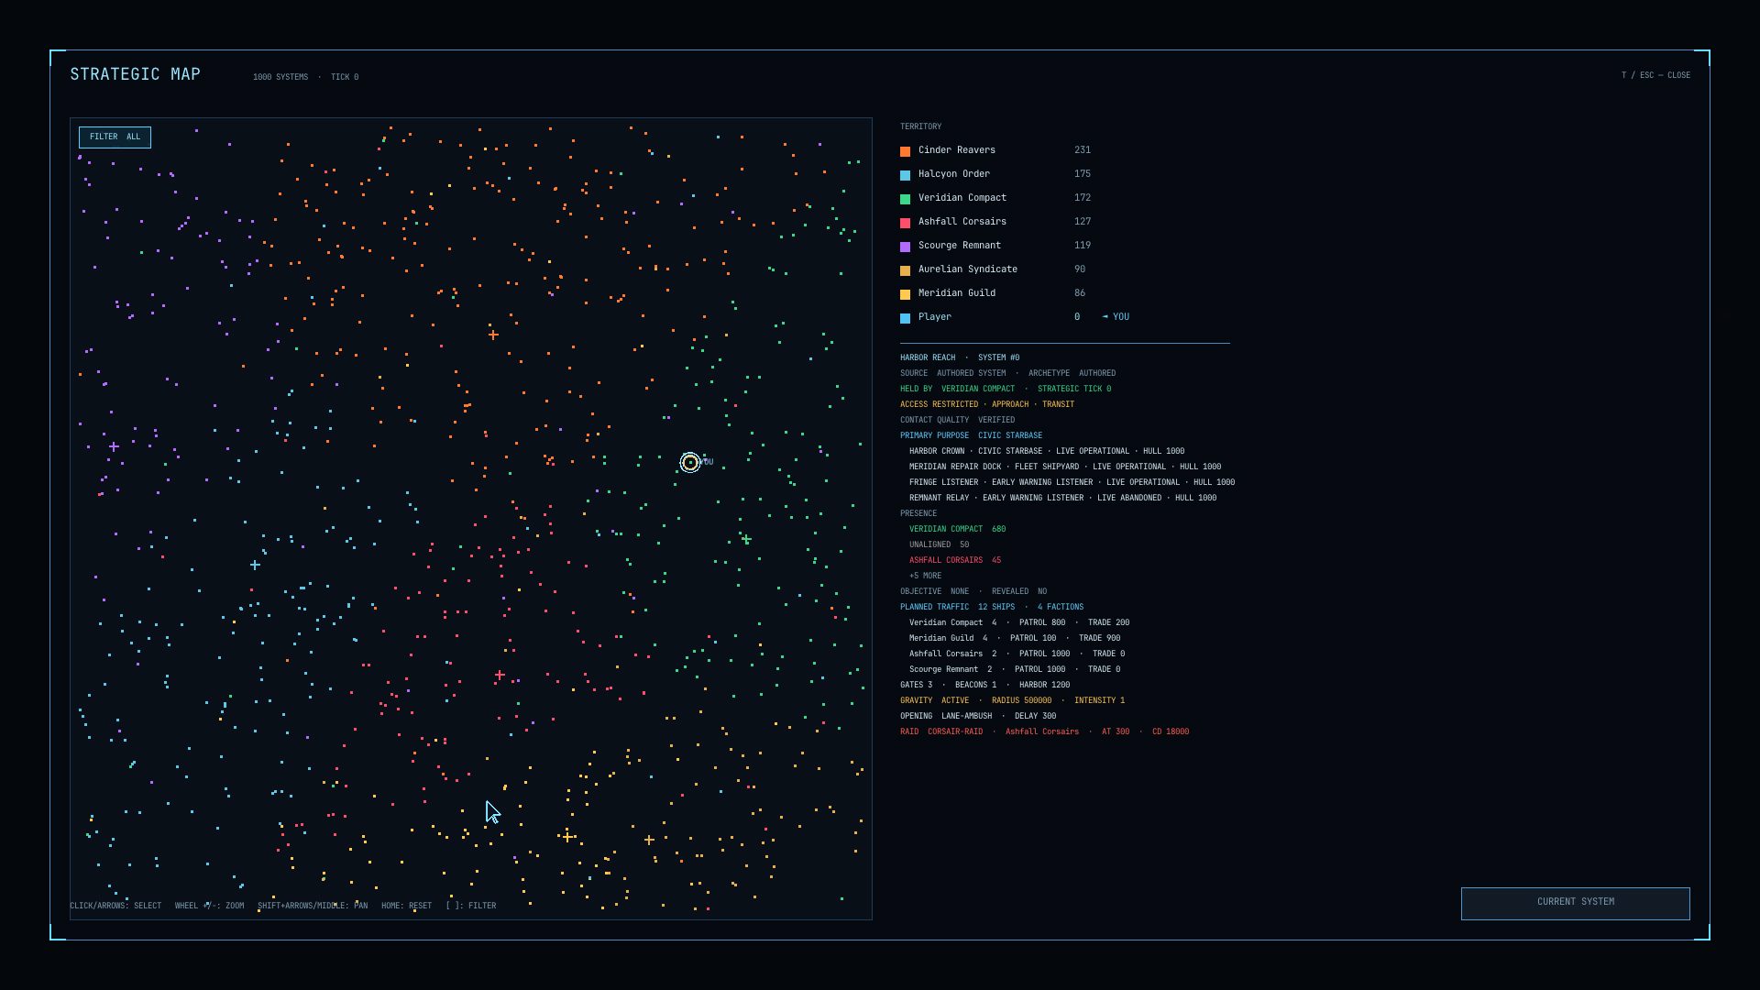Select the purple Scourge Remnant capital cross marker

(x=114, y=447)
